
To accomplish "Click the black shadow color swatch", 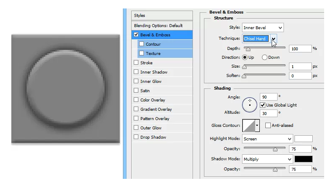I will coord(303,159).
